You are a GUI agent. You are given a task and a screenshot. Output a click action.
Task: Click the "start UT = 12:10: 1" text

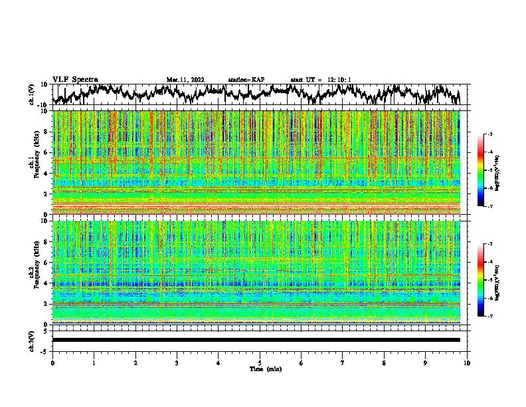[x=321, y=80]
